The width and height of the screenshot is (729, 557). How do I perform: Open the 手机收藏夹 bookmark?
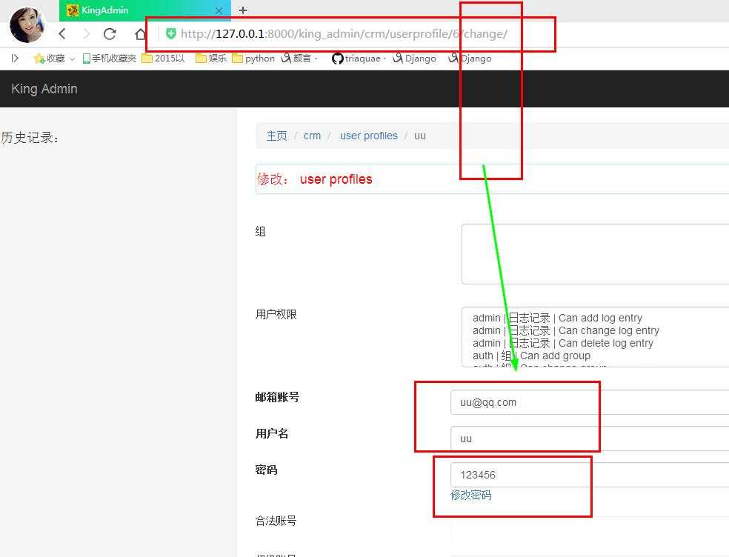(x=109, y=58)
